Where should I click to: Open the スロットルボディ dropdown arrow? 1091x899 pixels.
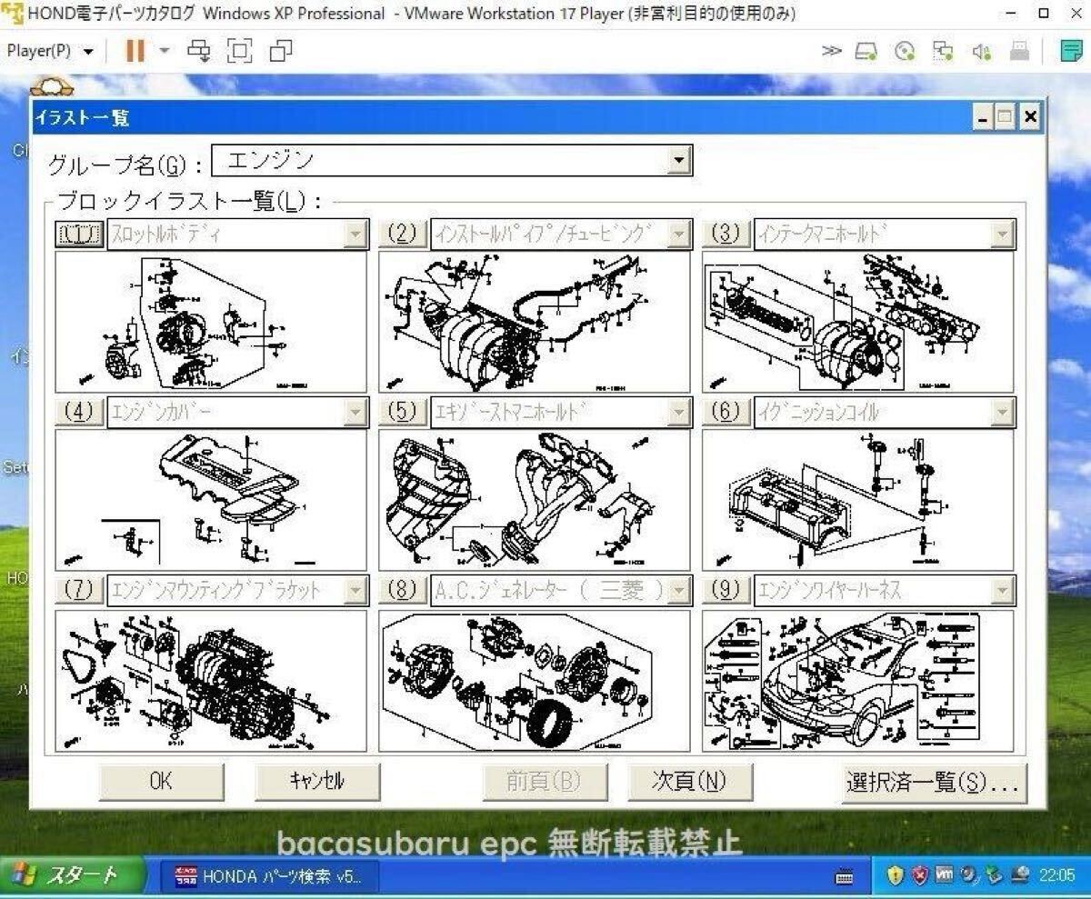(355, 235)
